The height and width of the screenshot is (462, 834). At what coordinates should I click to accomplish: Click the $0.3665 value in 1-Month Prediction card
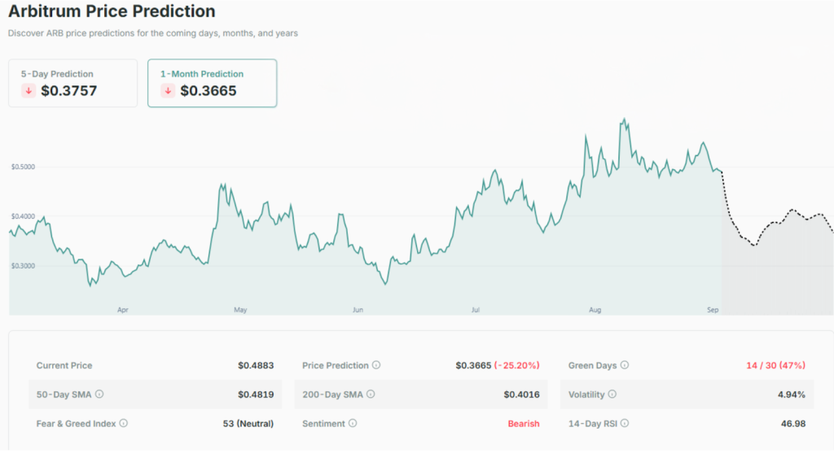208,91
